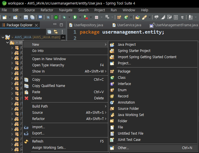Maximize the Package Explorer view
Image resolution: width=199 pixels, height=153 pixels.
pyautogui.click(x=61, y=25)
